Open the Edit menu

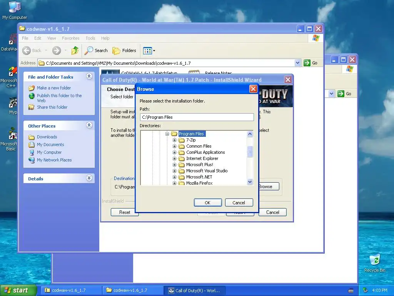tap(38, 38)
